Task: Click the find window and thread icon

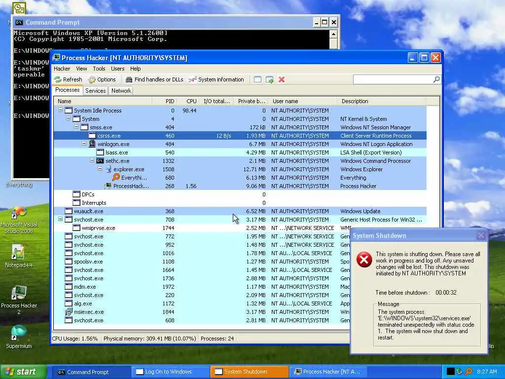Action: pyautogui.click(x=270, y=79)
